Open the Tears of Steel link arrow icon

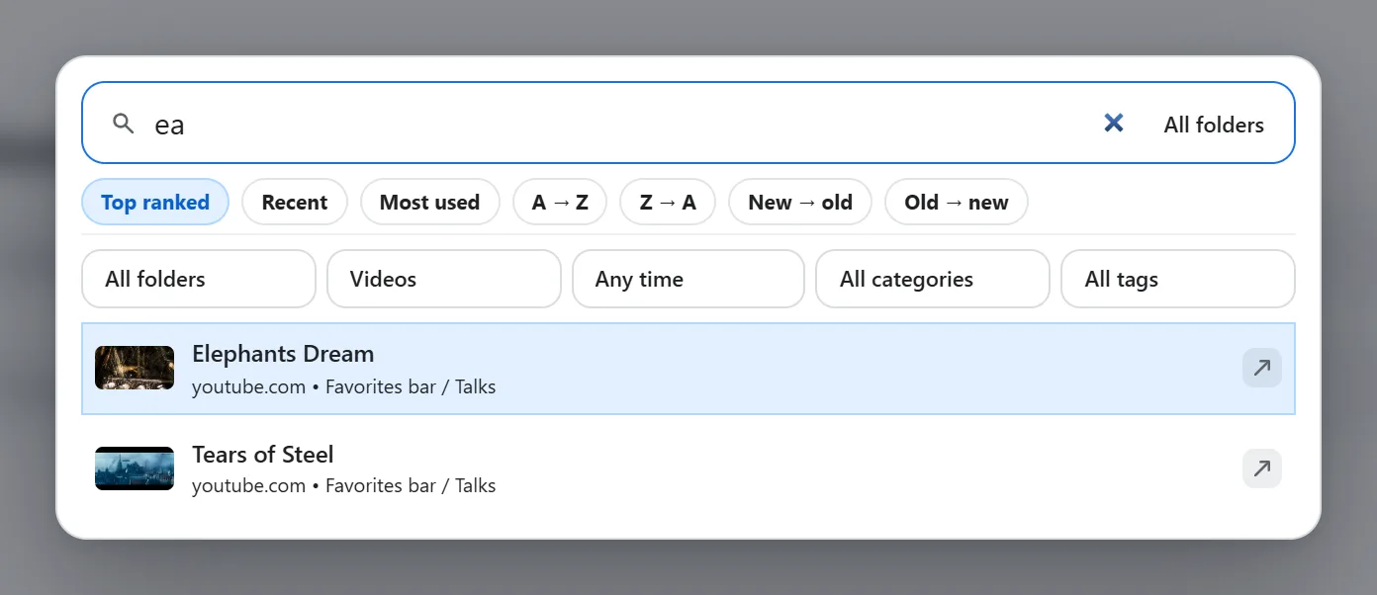pos(1262,468)
